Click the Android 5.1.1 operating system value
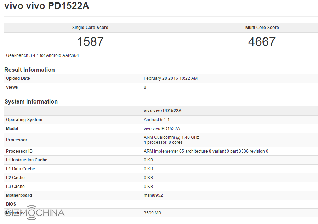 point(157,120)
